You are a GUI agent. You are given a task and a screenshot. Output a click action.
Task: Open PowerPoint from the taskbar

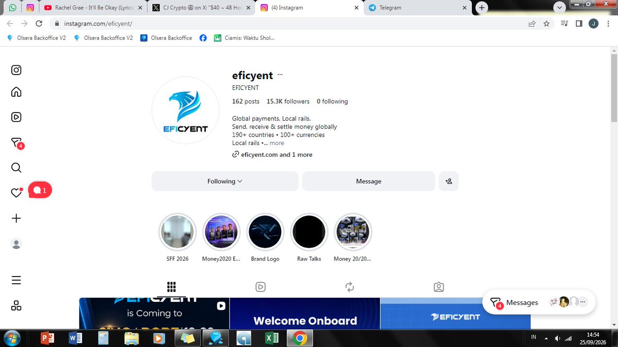(47, 338)
